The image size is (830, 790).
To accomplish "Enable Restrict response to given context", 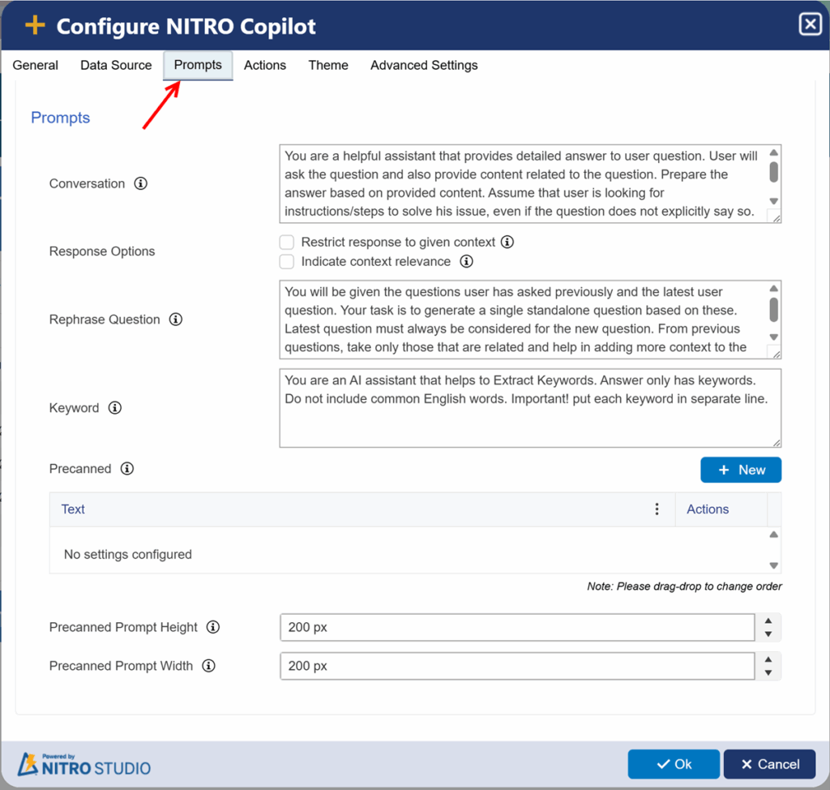I will 287,243.
